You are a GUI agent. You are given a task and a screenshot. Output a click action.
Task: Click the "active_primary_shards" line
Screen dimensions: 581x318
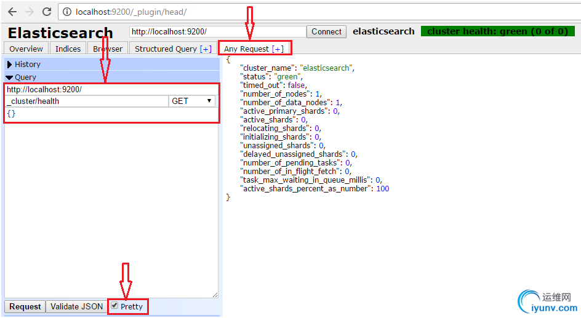[x=290, y=111]
